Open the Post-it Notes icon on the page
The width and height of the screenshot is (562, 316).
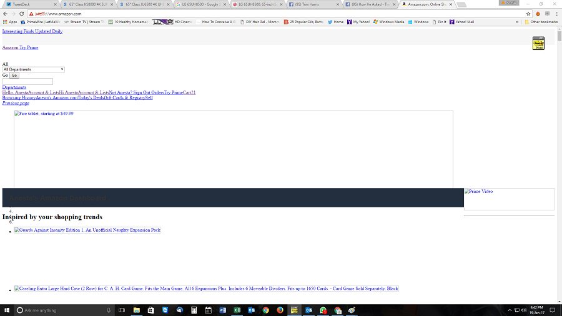(538, 43)
